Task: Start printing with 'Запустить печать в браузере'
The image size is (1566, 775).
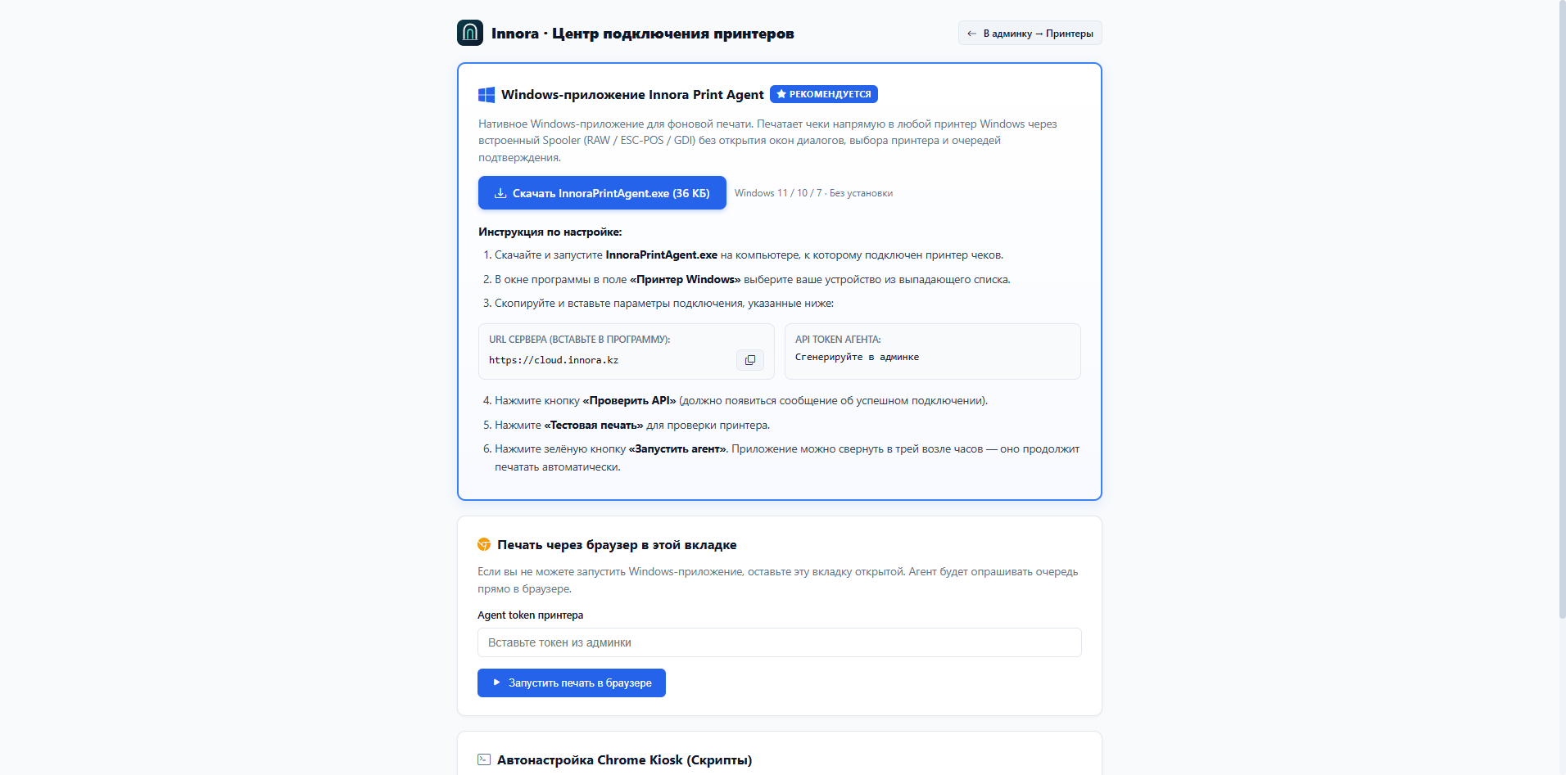Action: 572,683
